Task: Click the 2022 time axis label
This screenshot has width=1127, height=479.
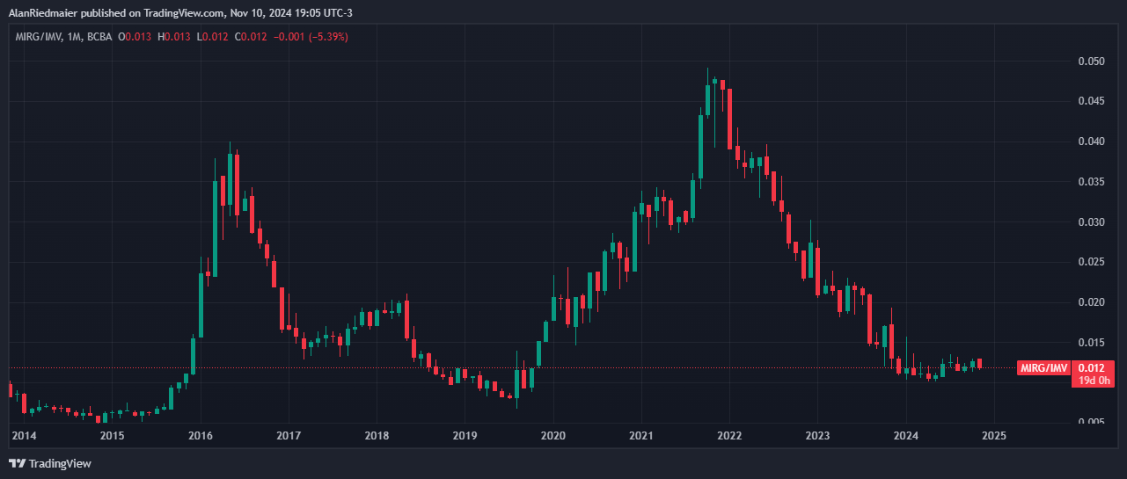Action: coord(729,435)
